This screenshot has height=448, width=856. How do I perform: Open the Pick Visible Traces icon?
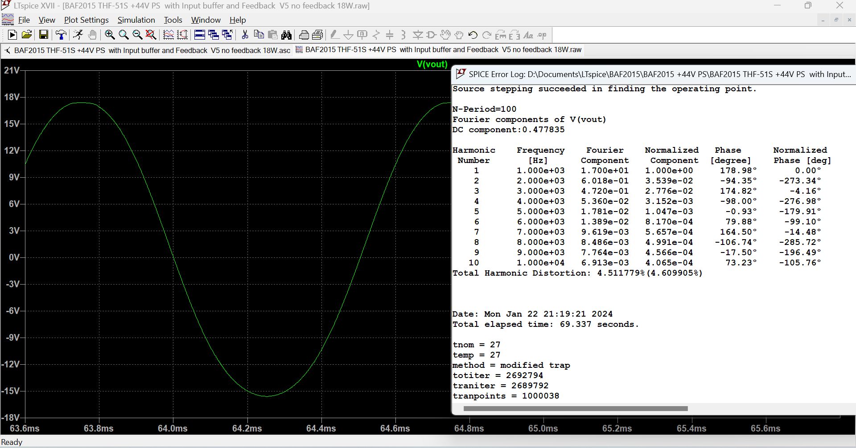tap(169, 35)
